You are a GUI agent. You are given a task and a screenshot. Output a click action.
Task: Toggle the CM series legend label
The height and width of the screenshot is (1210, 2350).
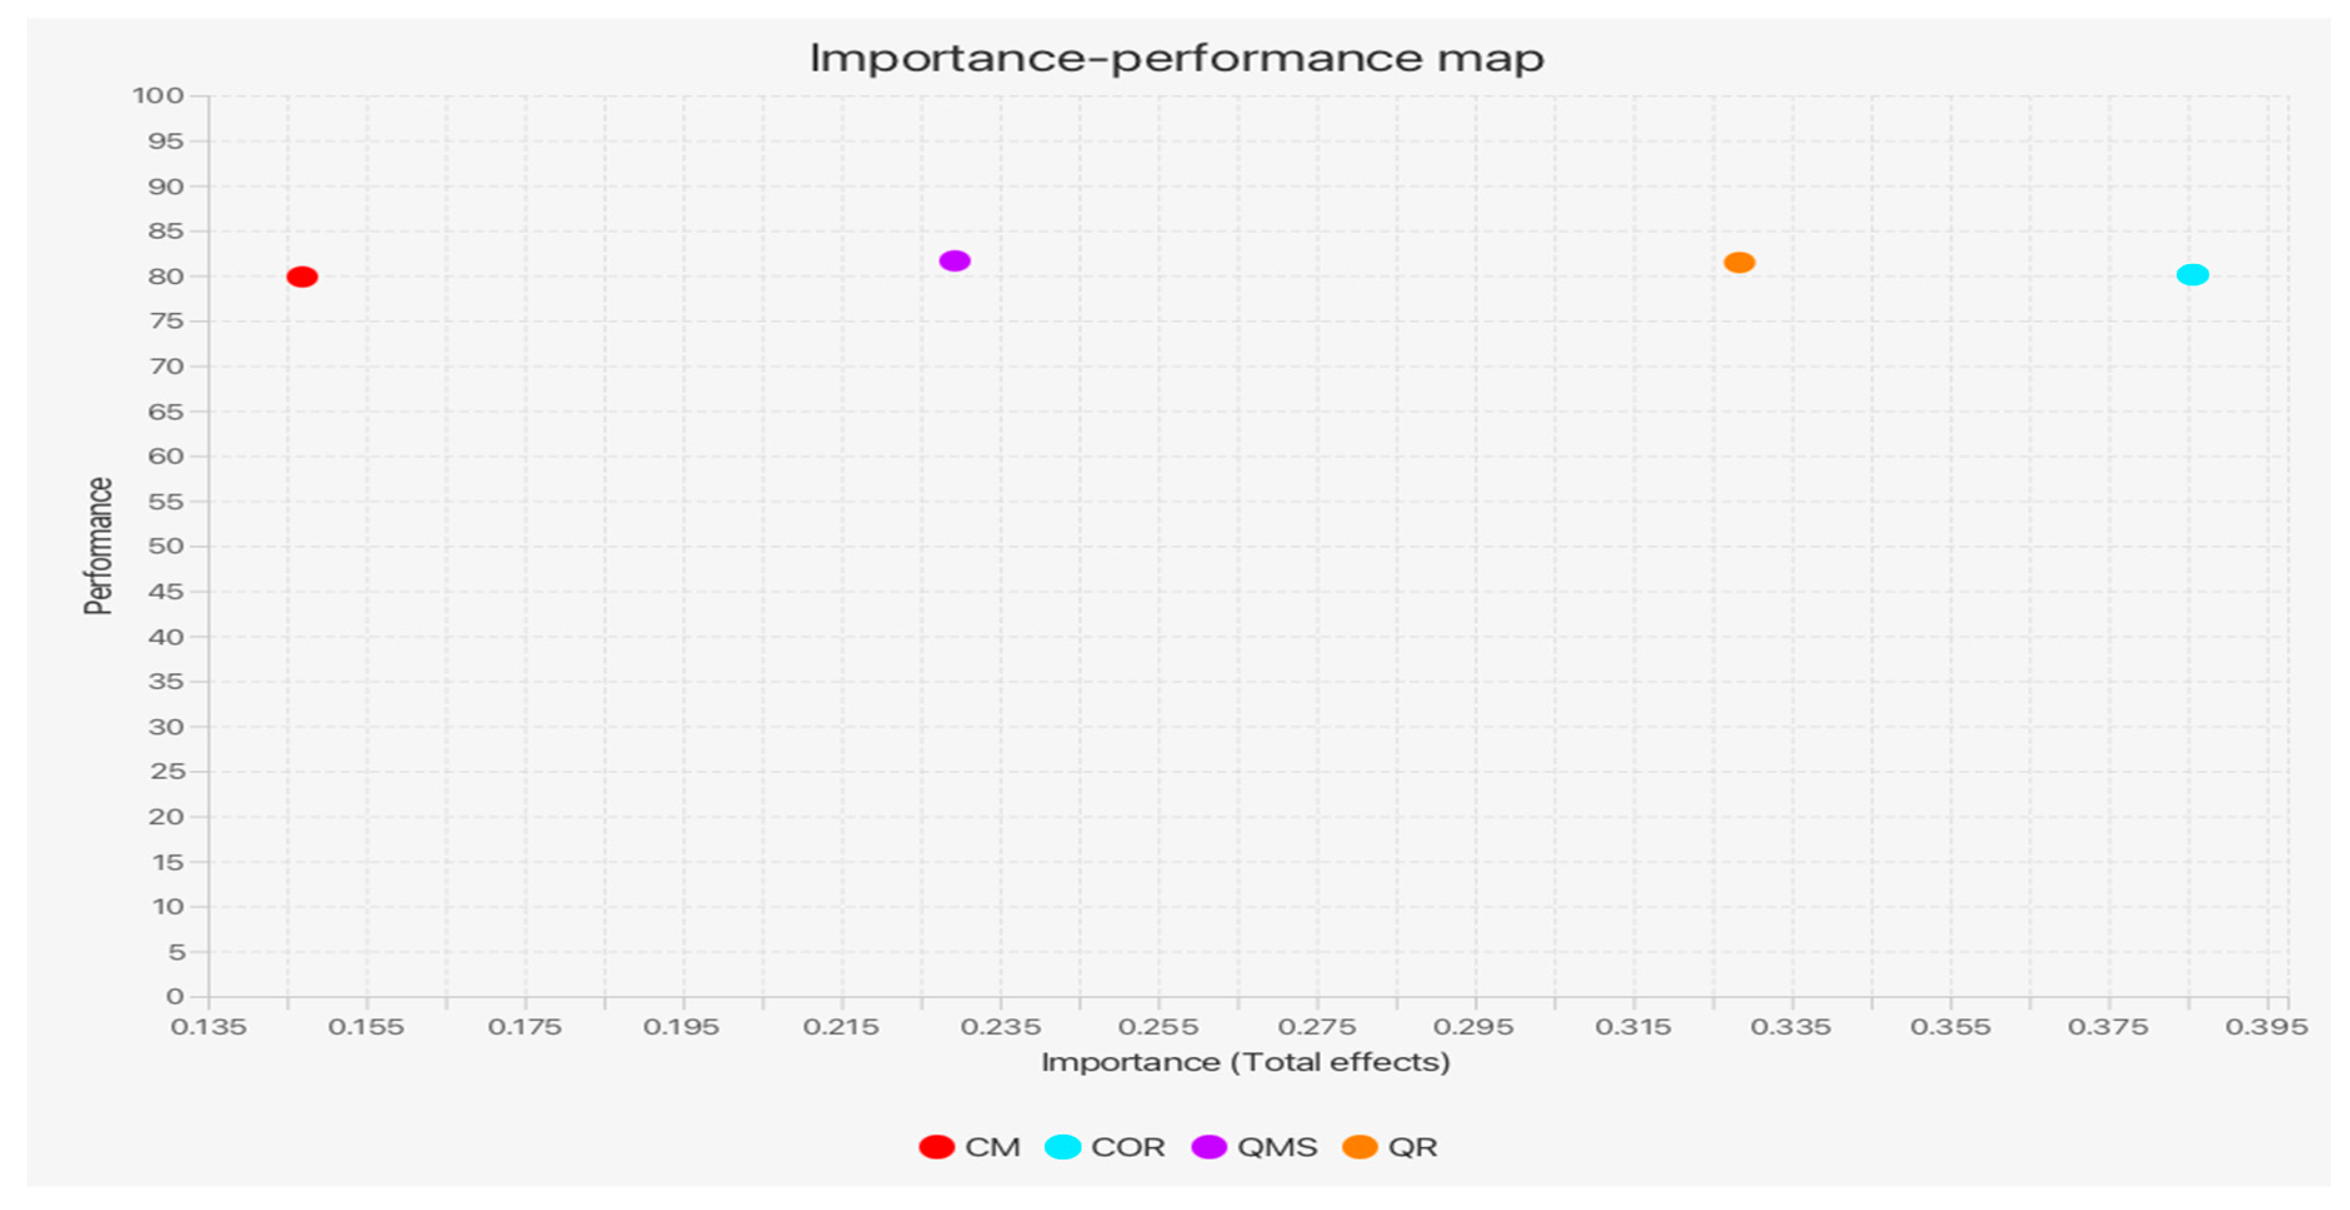pos(992,1147)
